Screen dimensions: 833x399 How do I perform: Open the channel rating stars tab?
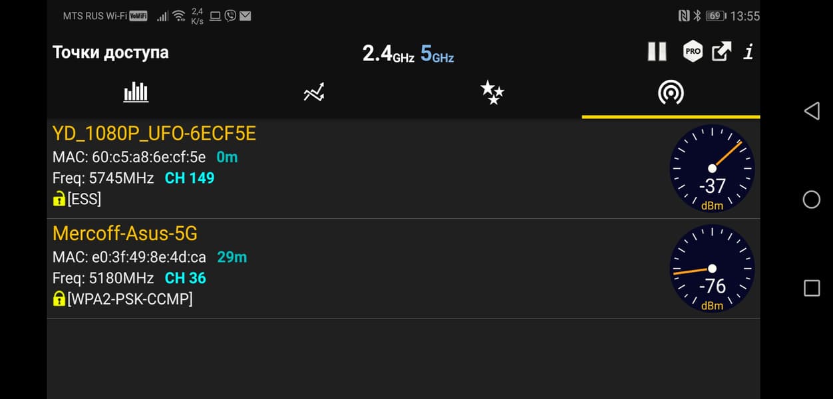click(492, 92)
